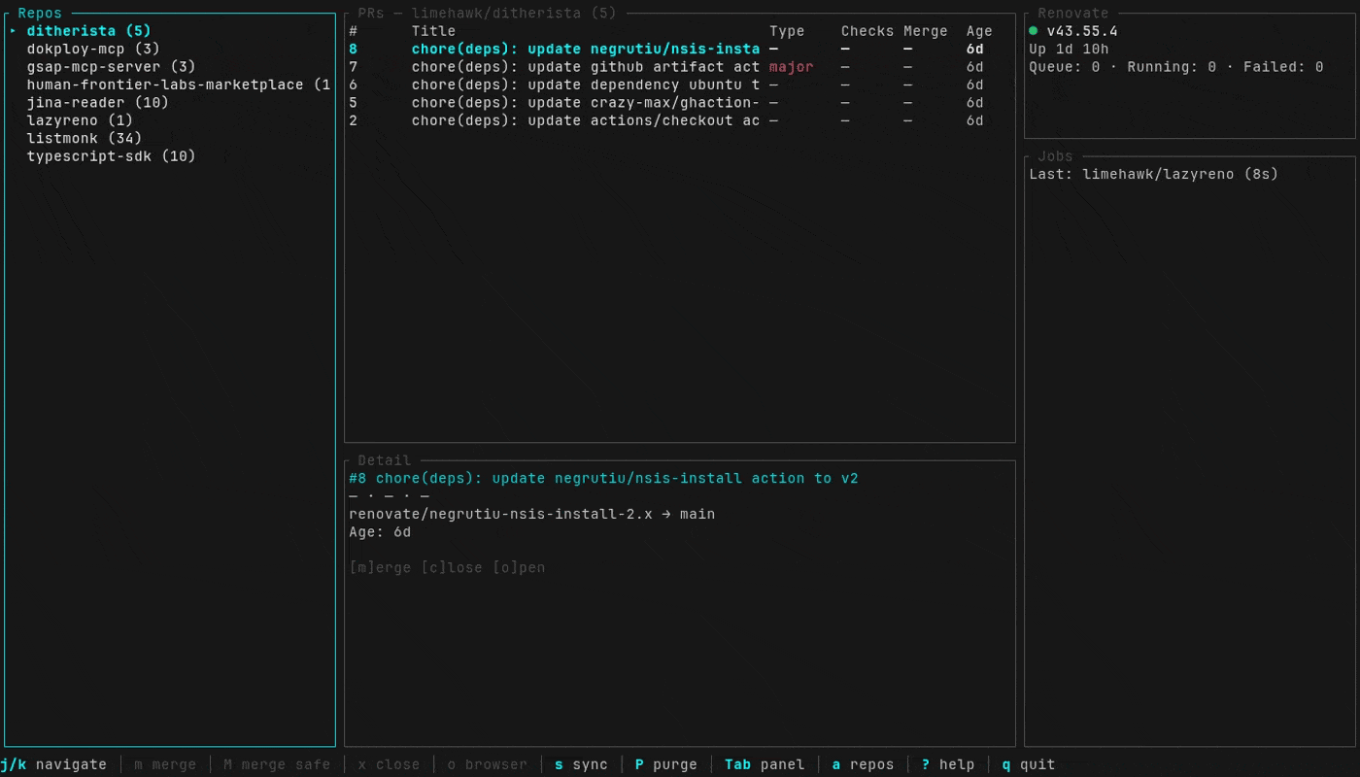Open the gsap-mcp-server repo entry
This screenshot has width=1360, height=777.
pos(111,67)
